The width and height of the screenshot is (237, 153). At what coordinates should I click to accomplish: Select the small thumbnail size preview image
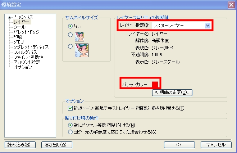pyautogui.click(x=79, y=37)
